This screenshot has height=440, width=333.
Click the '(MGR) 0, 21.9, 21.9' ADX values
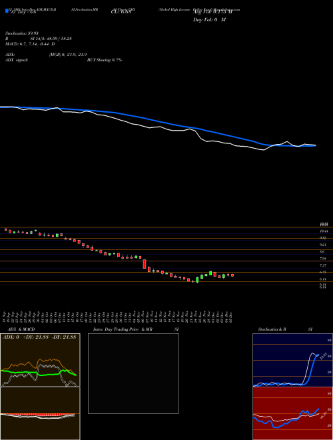click(x=67, y=55)
